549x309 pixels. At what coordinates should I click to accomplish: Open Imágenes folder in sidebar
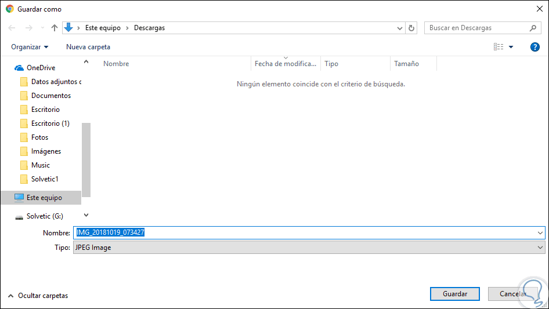46,151
